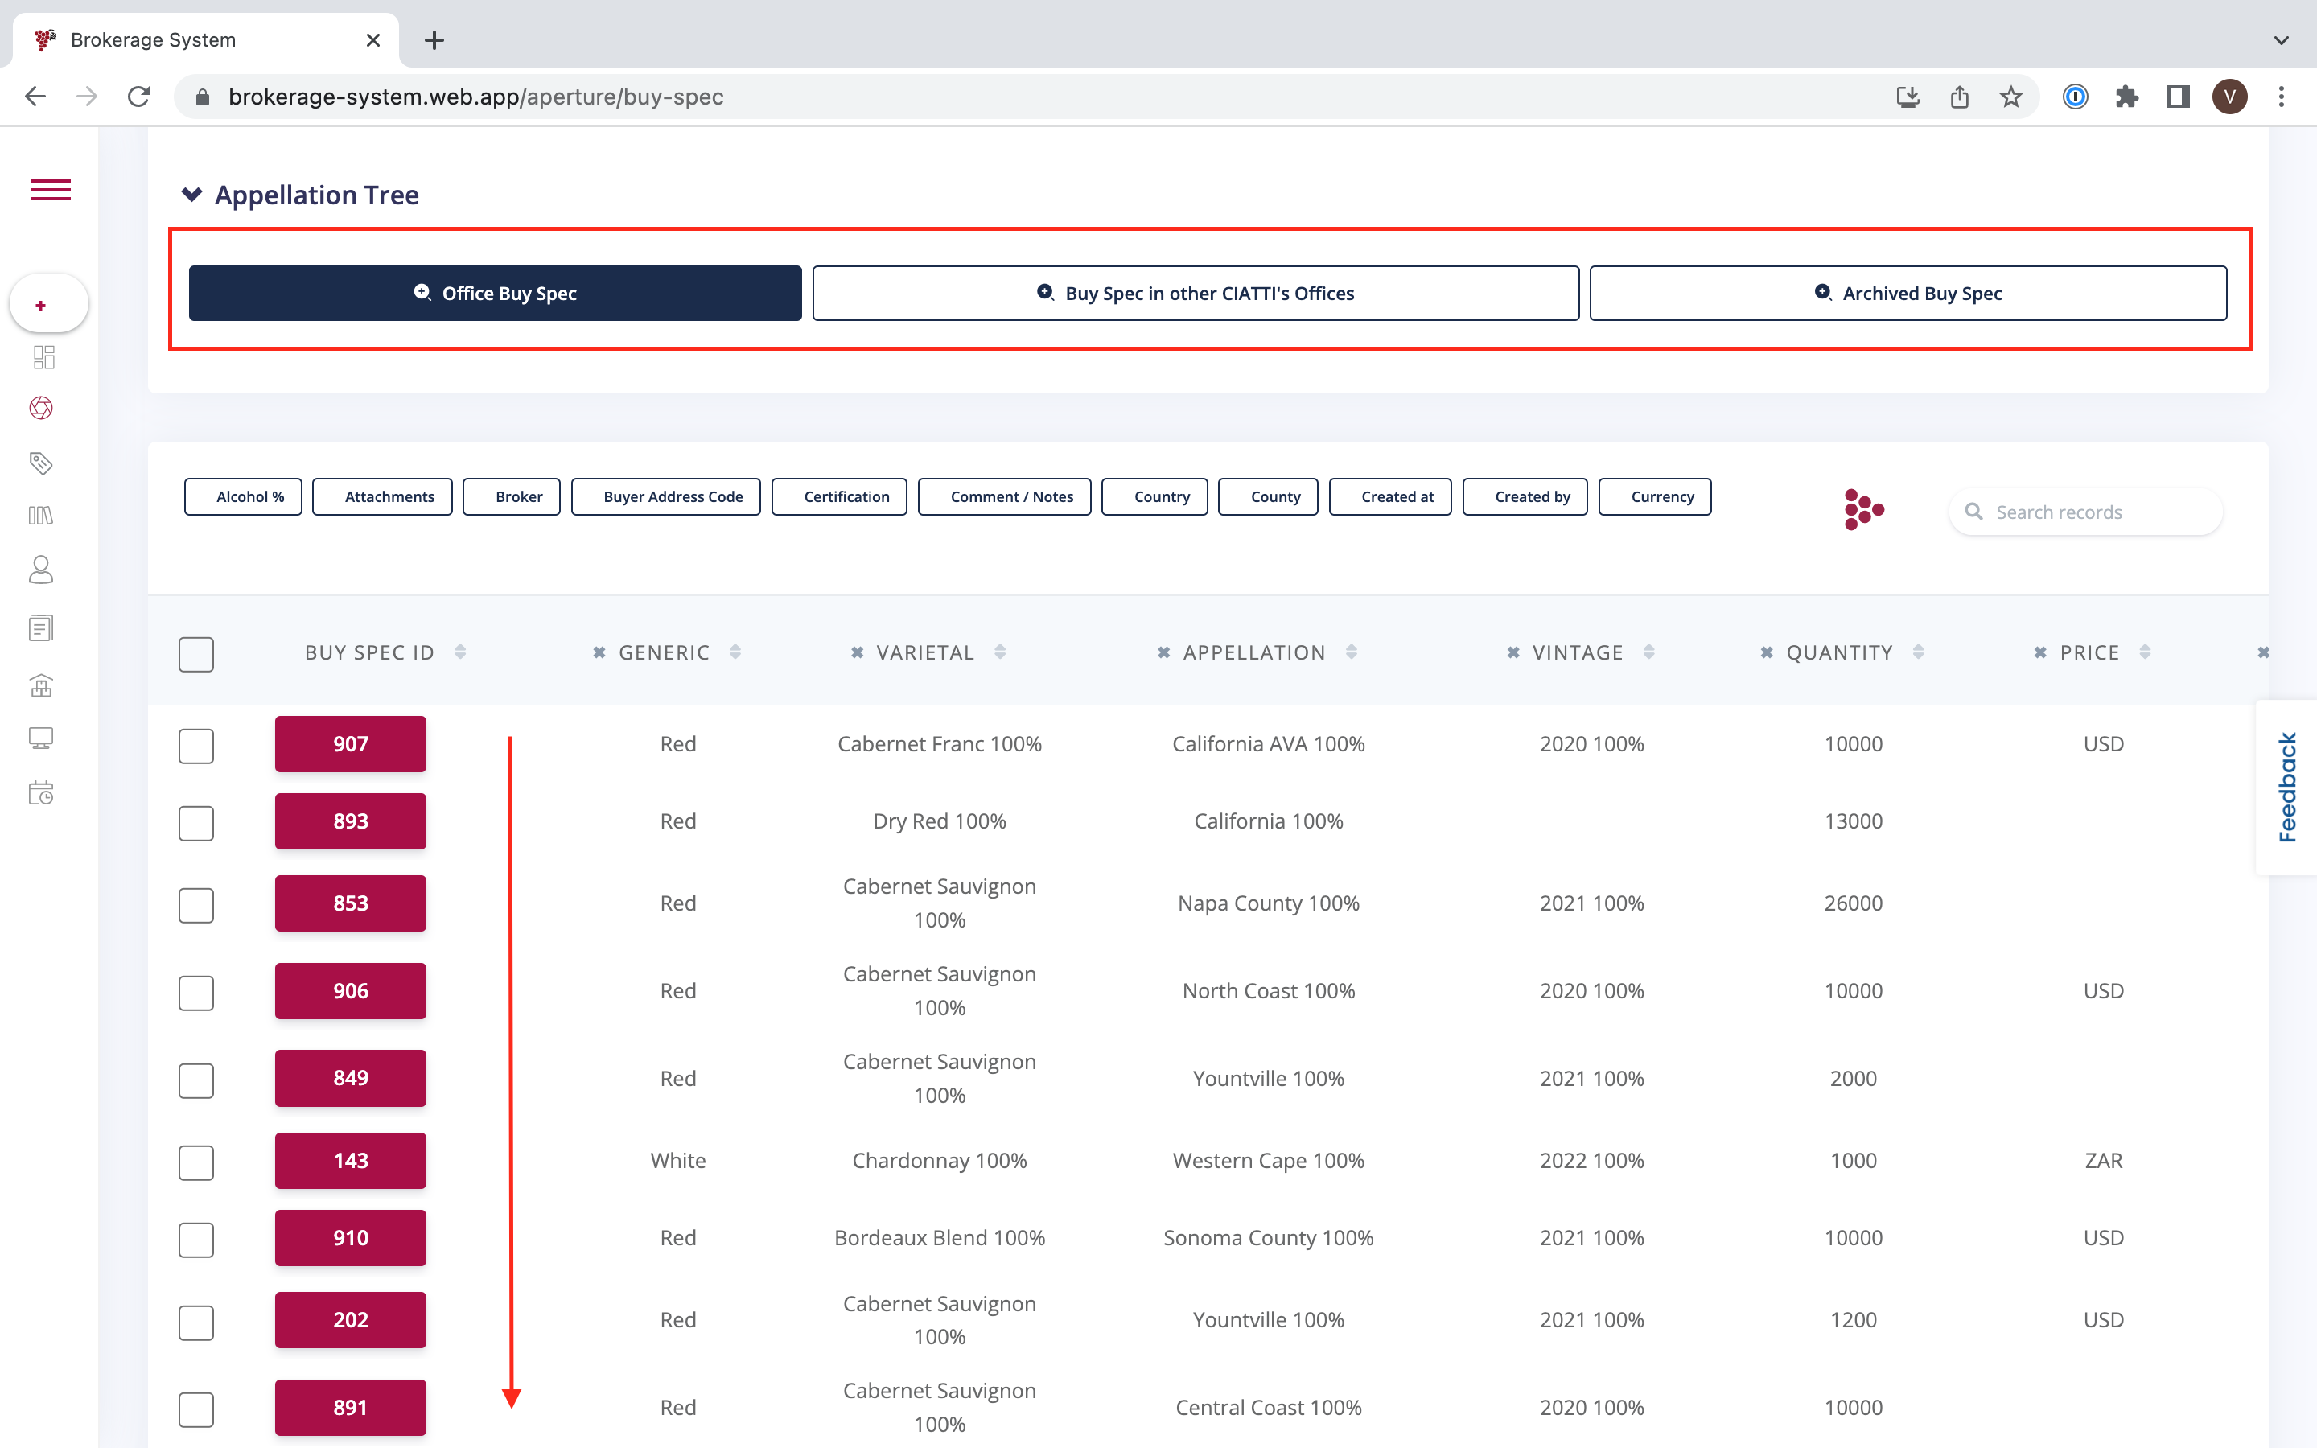Toggle the select-all checkbox in table header
The image size is (2317, 1448).
(196, 654)
